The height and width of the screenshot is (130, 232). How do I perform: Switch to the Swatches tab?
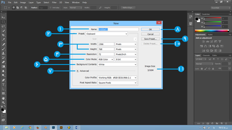pyautogui.click(x=206, y=14)
